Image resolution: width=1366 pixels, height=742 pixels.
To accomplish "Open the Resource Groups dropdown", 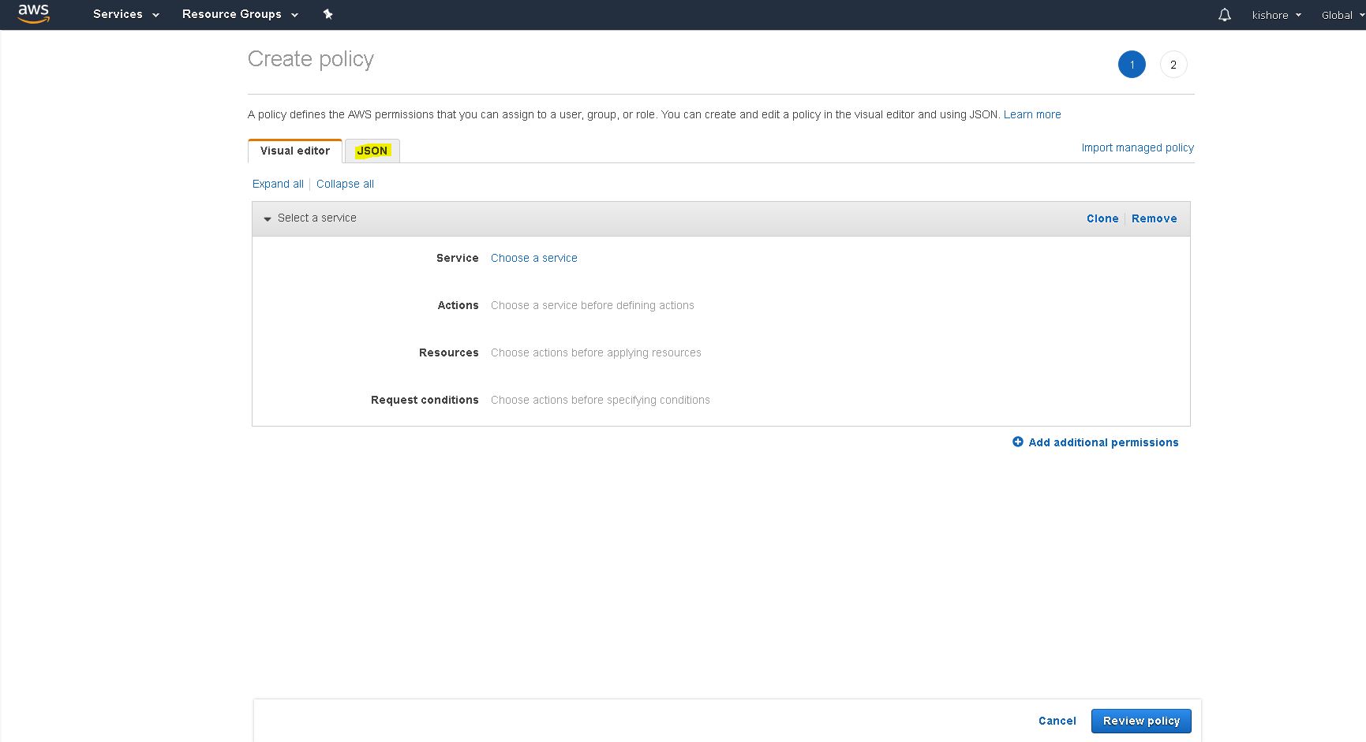I will coord(240,14).
